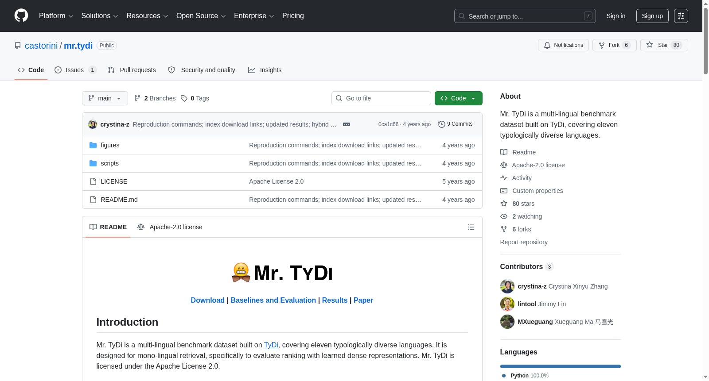Screen dimensions: 709x381
Task: Open the Resources navigation dropdown
Action: pyautogui.click(x=147, y=16)
